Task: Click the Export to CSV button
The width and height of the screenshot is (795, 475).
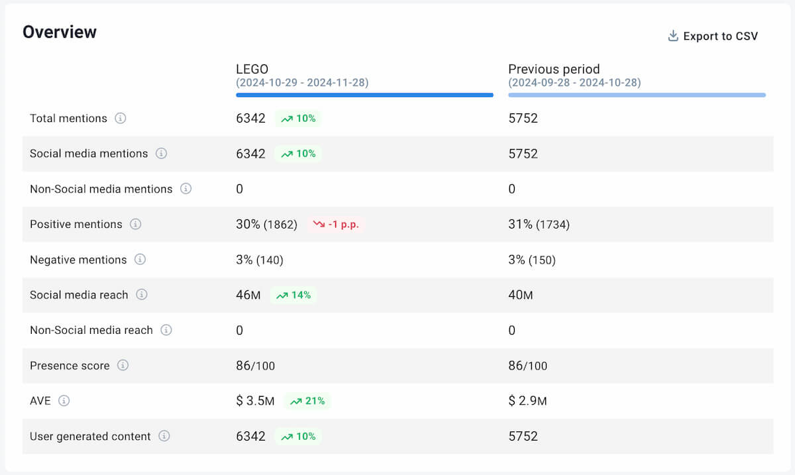Action: click(721, 36)
